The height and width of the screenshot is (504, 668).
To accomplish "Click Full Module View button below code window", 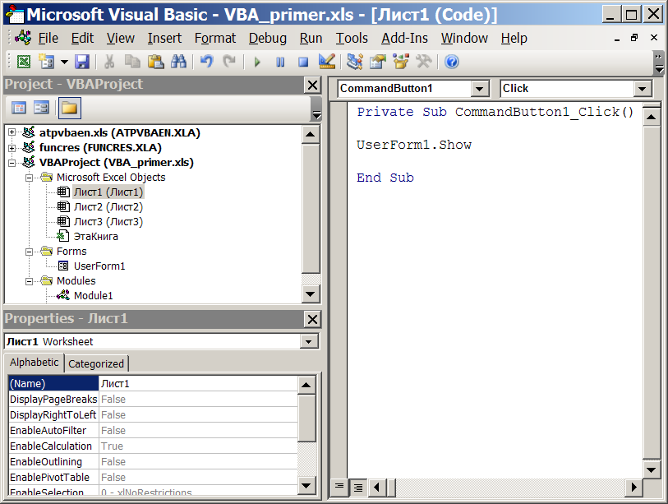I will click(358, 487).
